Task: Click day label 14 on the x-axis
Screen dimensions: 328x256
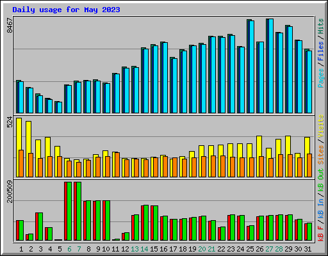Action: click(144, 249)
